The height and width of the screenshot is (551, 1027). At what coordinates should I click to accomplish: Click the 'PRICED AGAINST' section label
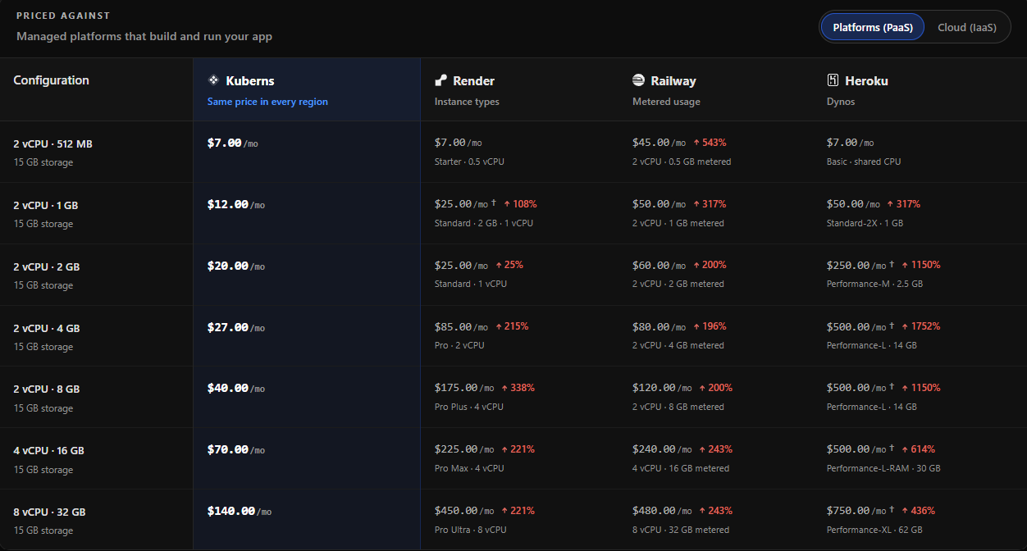(x=63, y=16)
